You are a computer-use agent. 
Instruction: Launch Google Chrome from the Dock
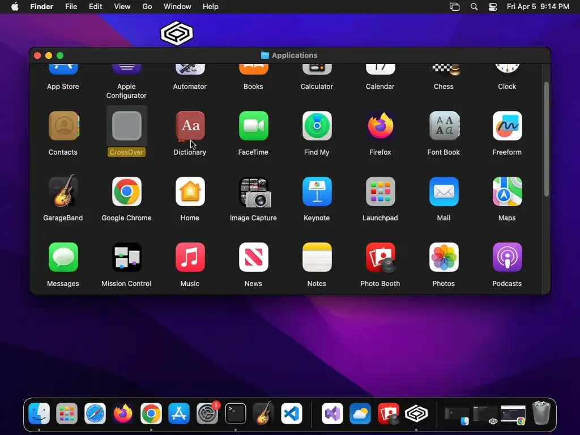[x=151, y=413]
